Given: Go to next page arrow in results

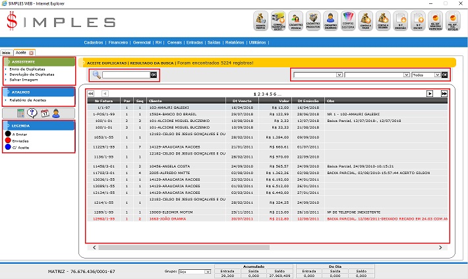Looking at the screenshot, I should coord(430,94).
